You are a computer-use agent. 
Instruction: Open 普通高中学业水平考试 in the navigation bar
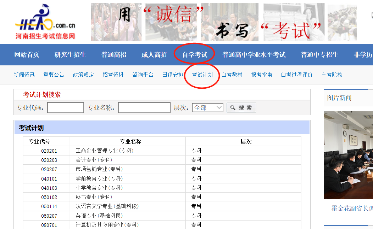pos(254,55)
